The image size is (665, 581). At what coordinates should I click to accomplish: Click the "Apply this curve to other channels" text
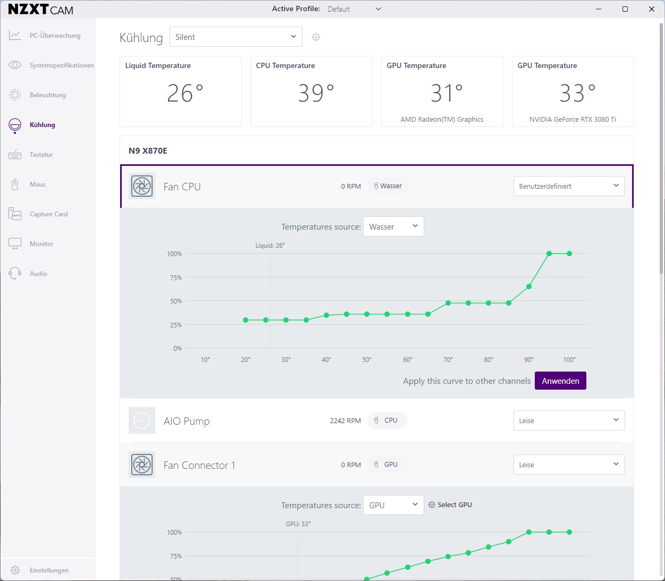(467, 381)
